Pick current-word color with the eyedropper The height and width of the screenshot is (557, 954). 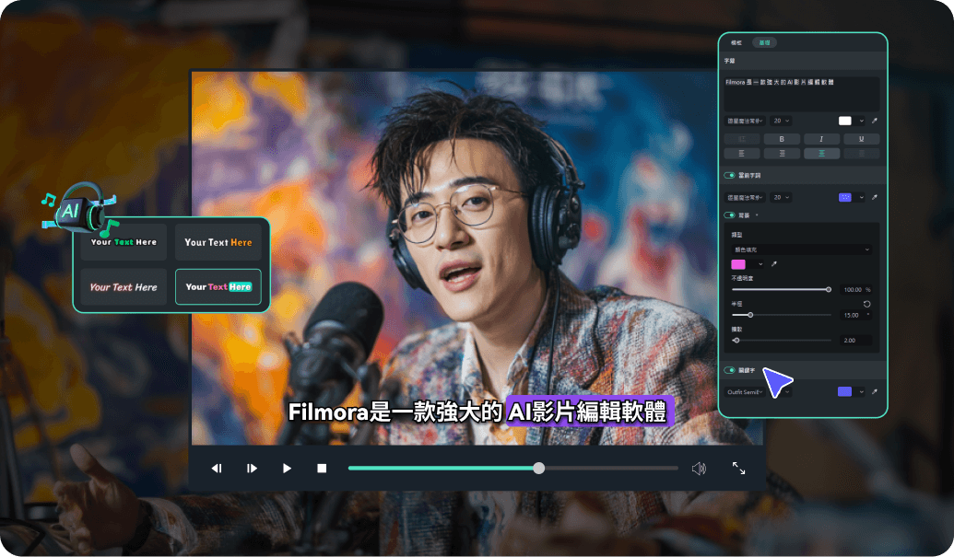[875, 197]
